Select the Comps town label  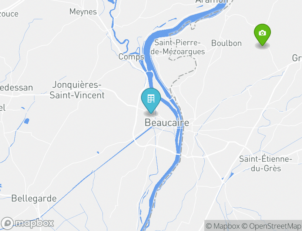[131, 57]
